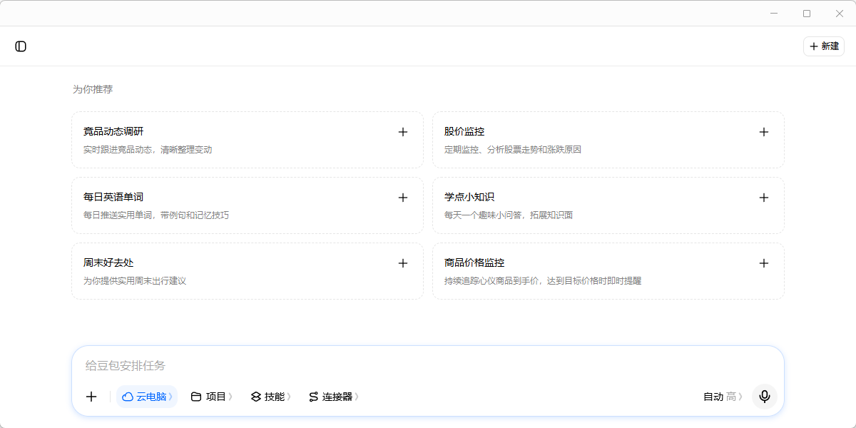The width and height of the screenshot is (856, 428).
Task: Click the description 定期监控、分析股票走势和涨跌原因
Action: point(513,150)
